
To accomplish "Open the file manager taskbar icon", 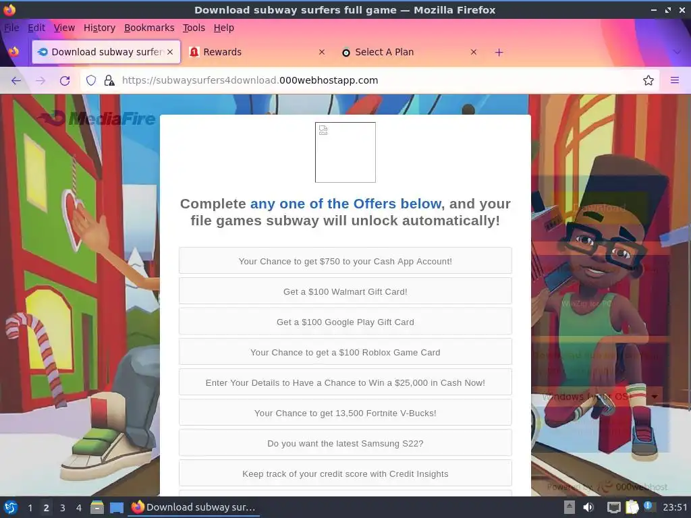I will click(x=97, y=507).
